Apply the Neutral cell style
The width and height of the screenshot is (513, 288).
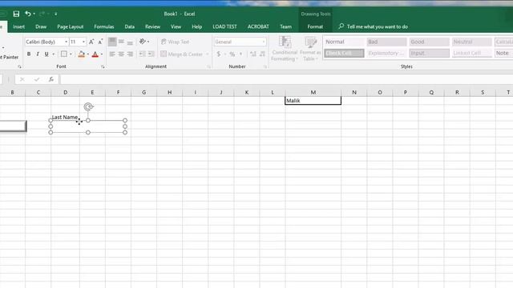[471, 42]
